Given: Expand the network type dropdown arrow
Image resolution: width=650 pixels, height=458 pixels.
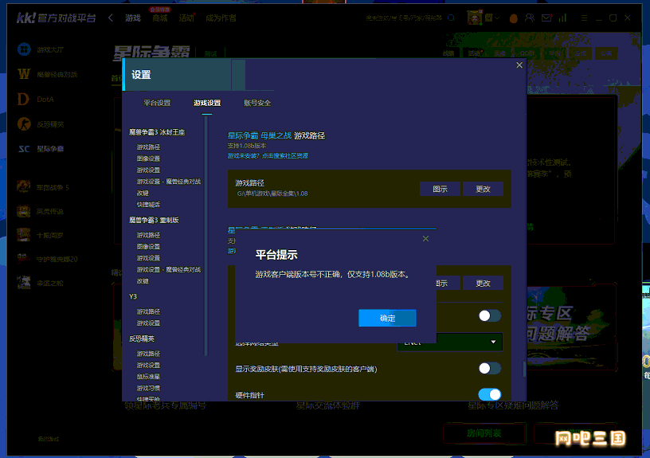Looking at the screenshot, I should (493, 342).
